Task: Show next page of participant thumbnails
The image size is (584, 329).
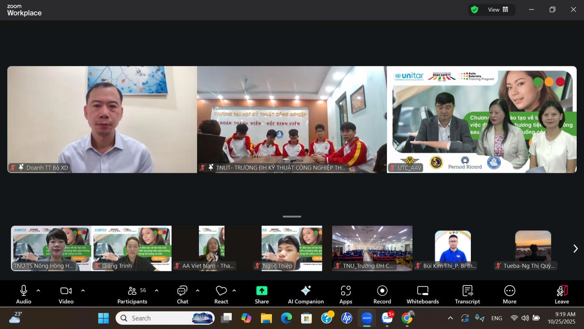Action: pyautogui.click(x=575, y=249)
